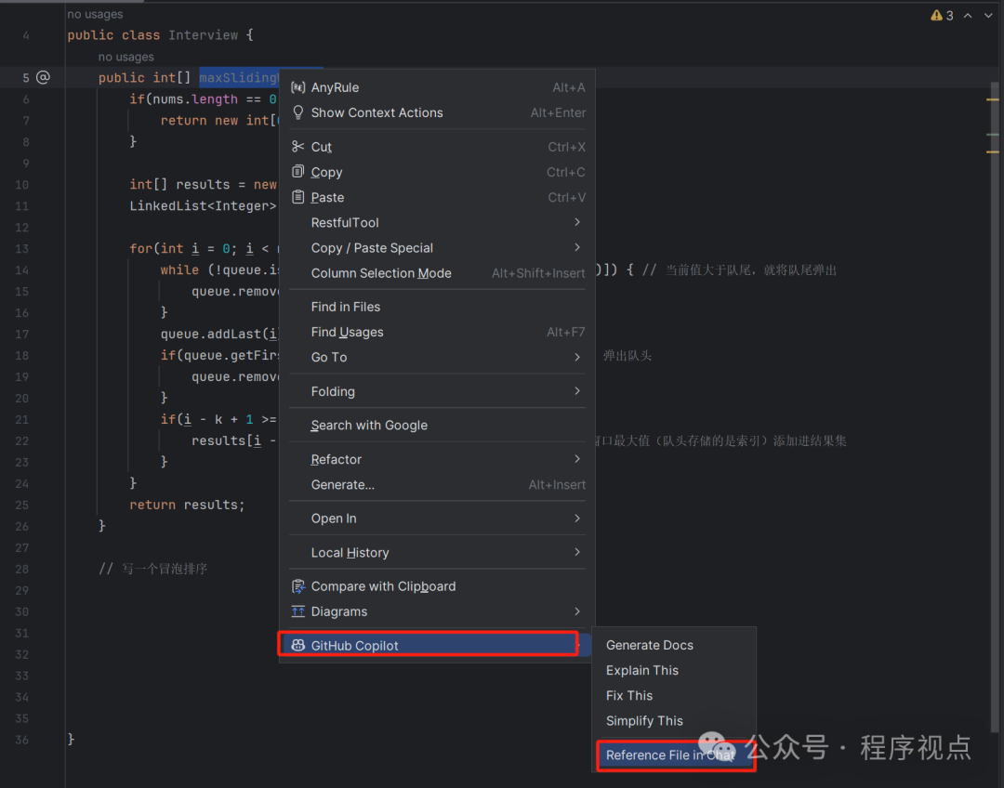Click the Cut scissors icon
Viewport: 1004px width, 788px height.
[297, 147]
